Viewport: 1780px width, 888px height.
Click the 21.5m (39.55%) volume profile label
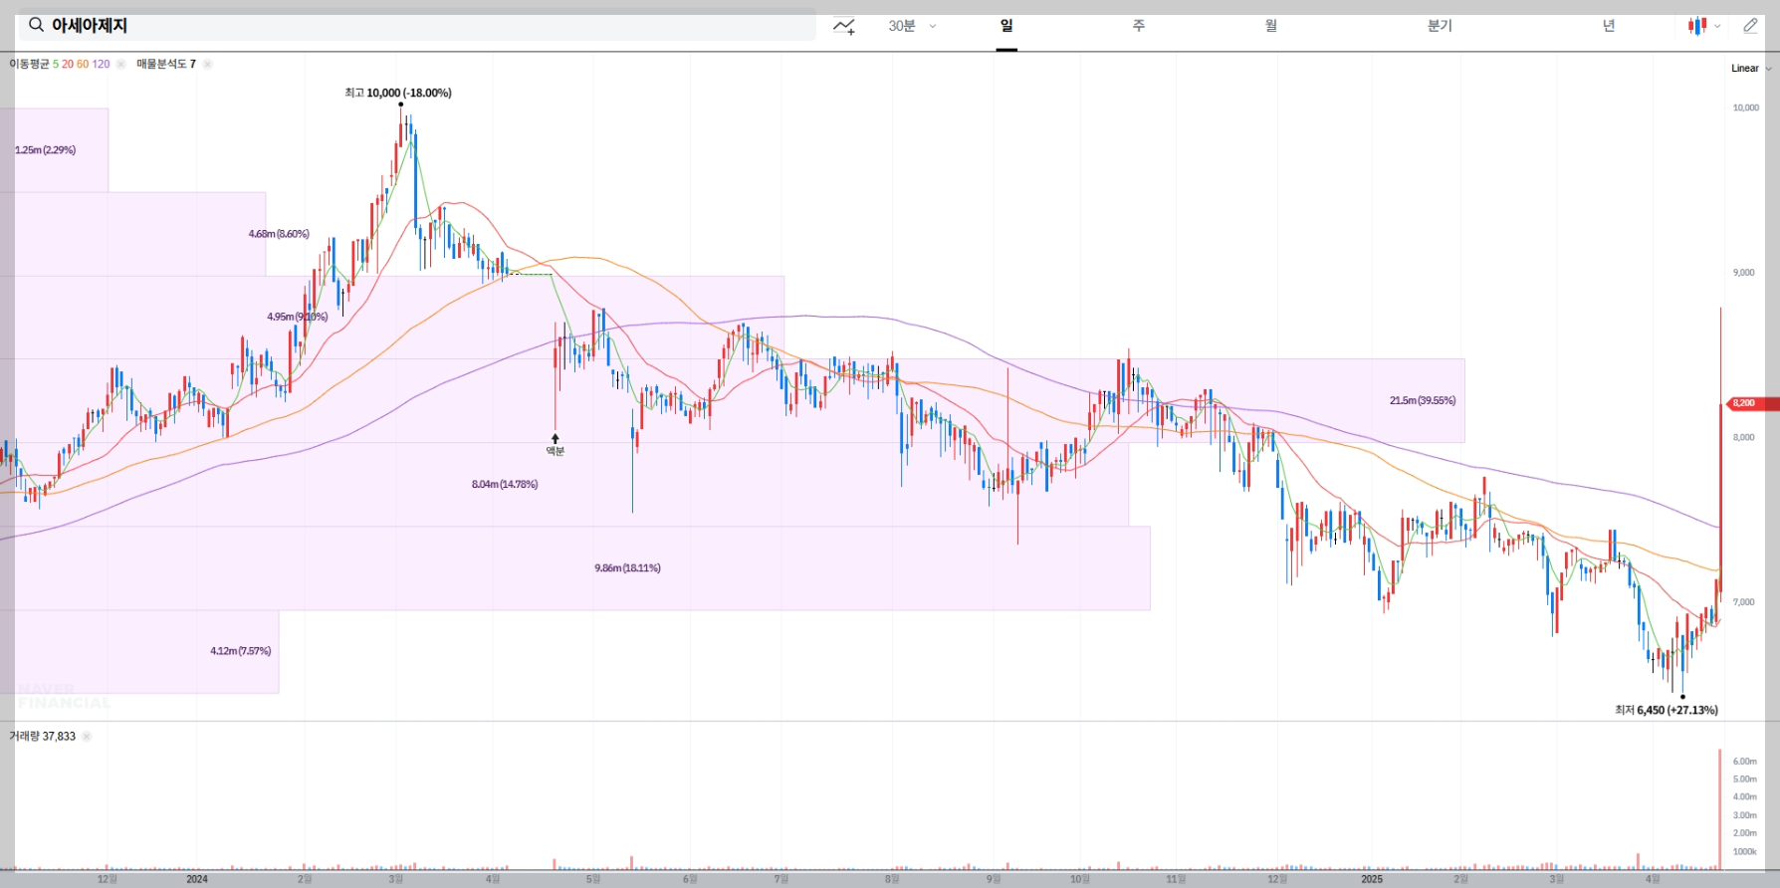(x=1423, y=400)
